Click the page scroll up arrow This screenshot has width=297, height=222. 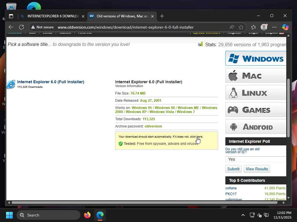[x=289, y=35]
